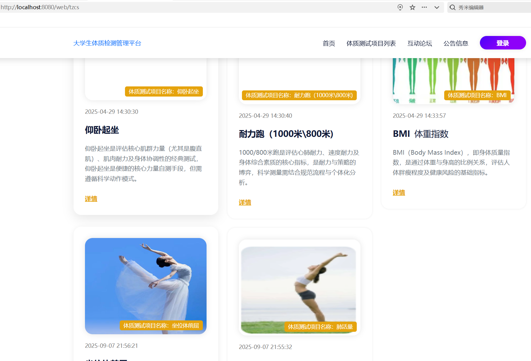Open 详情 link for 仰卧起坐

(91, 199)
